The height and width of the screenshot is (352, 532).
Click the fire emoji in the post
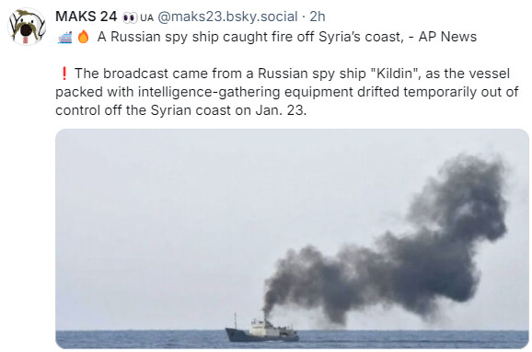coord(83,37)
